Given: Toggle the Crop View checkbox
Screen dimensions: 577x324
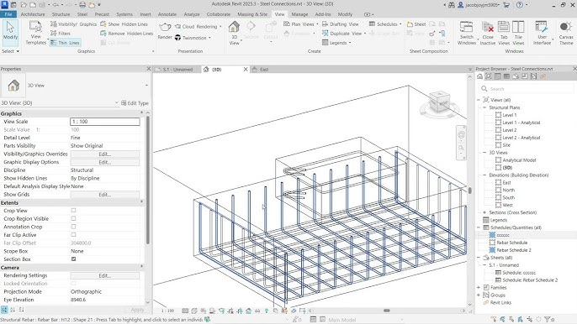Looking at the screenshot, I should [x=74, y=211].
